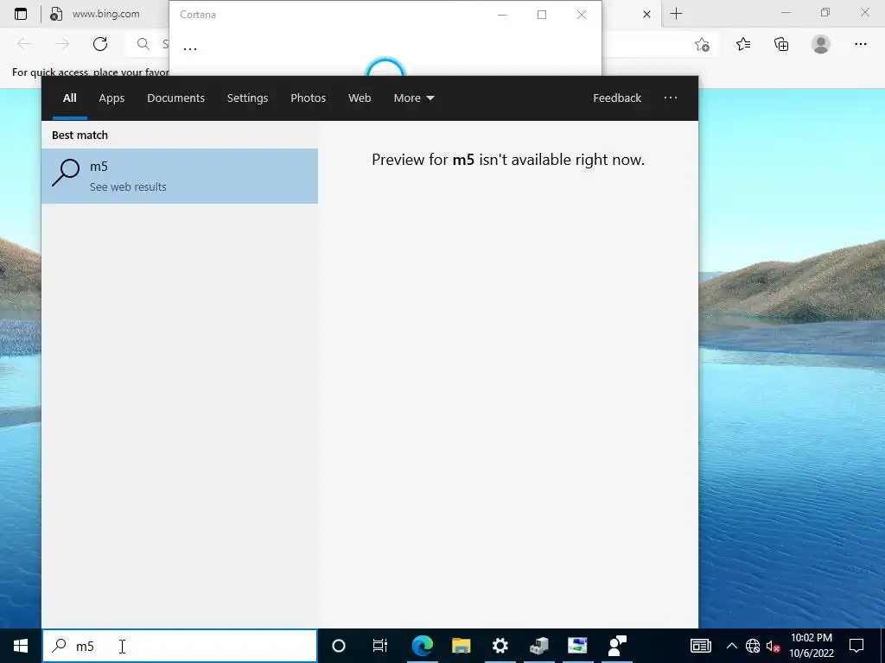Open the taskbar app with computer and disk icon
Screen dimensions: 885x663
[539, 646]
